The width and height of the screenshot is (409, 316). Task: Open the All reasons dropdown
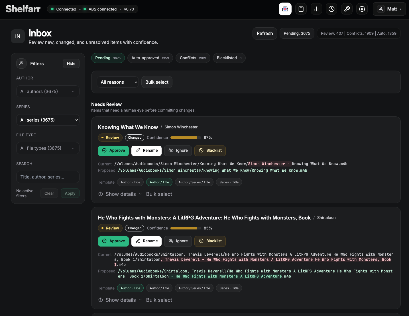click(x=117, y=82)
